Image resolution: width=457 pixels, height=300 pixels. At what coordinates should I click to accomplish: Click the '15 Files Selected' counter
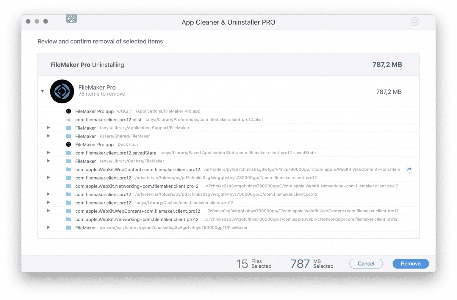[x=254, y=264]
